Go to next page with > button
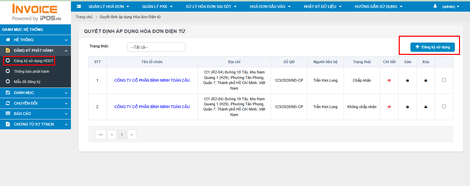470x186 pixels. click(x=132, y=135)
